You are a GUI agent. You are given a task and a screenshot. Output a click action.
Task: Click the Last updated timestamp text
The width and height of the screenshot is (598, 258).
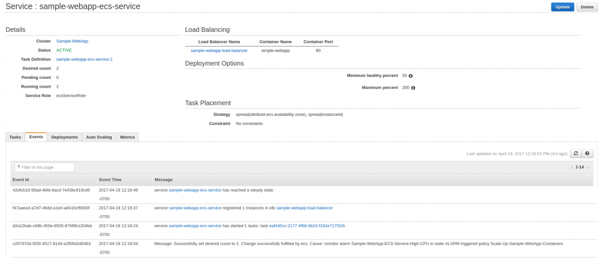click(517, 154)
